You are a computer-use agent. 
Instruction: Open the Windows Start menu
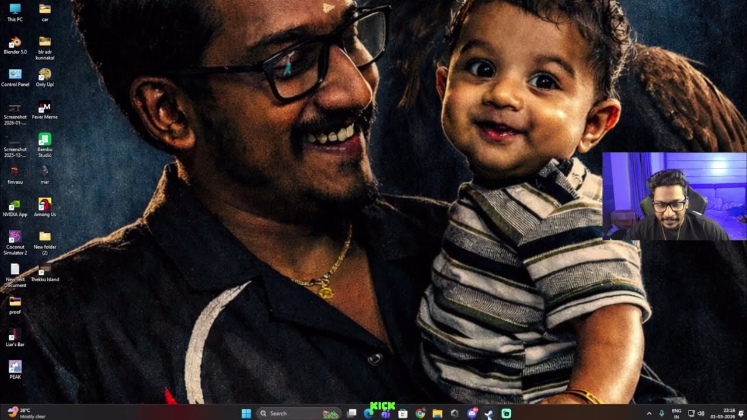pos(246,414)
